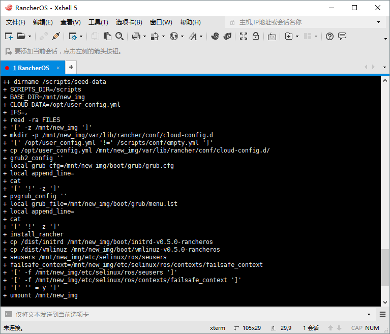Click the terminal scrollbar up arrow
Screen dimensions: 390x334
385,80
